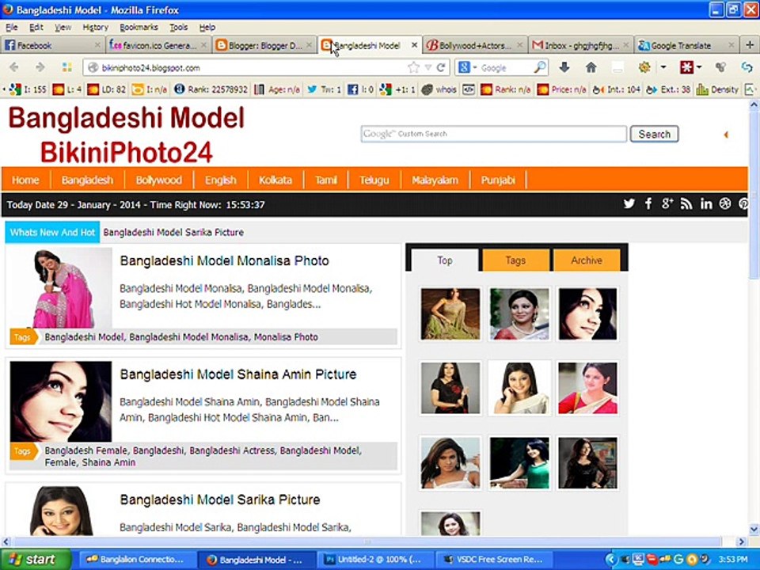Open the Edit menu

[x=36, y=27]
